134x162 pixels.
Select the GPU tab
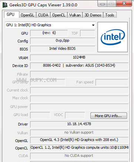[x=11, y=14]
